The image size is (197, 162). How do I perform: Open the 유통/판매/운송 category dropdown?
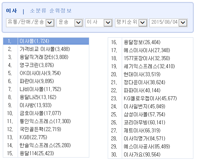30,23
